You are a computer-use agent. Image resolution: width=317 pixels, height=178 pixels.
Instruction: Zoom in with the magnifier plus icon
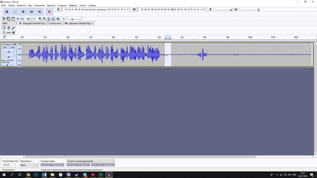(x=40, y=19)
